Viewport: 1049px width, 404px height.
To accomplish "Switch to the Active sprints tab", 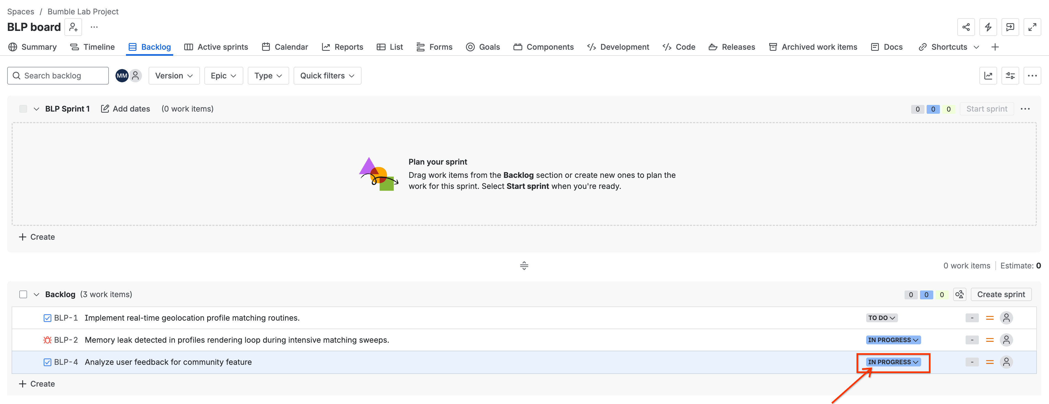I will (216, 47).
